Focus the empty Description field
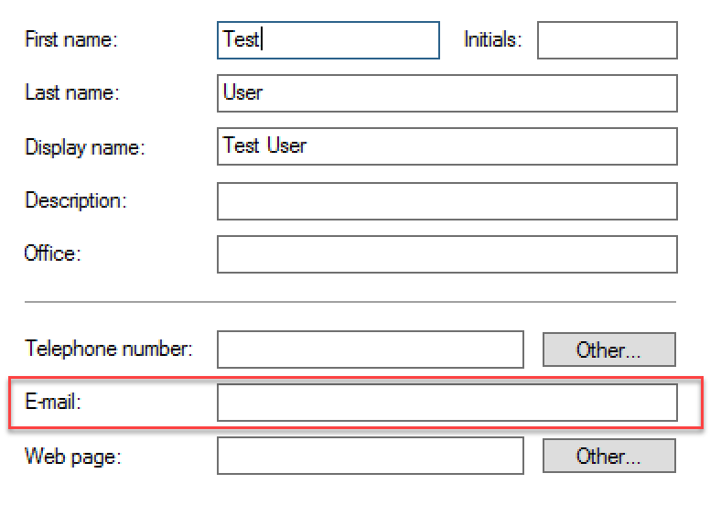This screenshot has width=721, height=527. 447,201
